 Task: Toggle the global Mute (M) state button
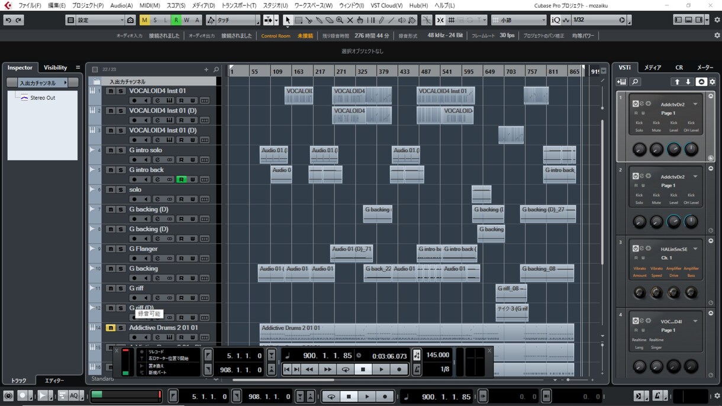coord(144,20)
